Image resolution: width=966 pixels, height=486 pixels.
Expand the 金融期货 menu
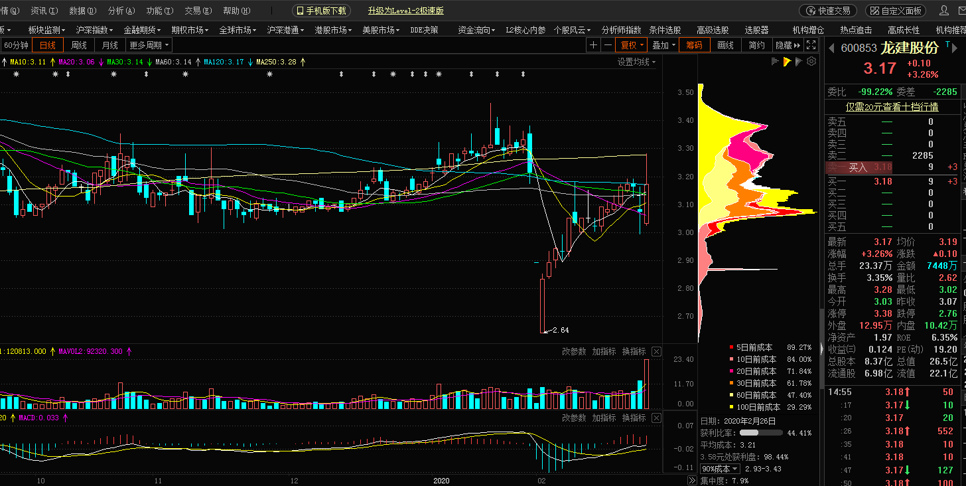142,30
